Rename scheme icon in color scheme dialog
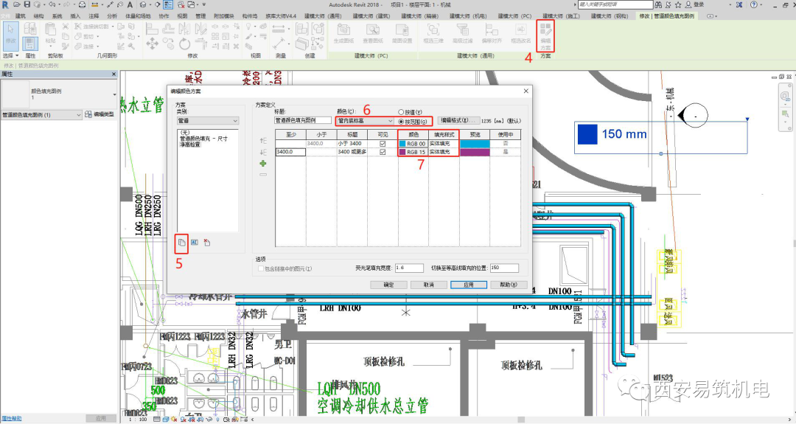This screenshot has height=424, width=796. coord(195,243)
